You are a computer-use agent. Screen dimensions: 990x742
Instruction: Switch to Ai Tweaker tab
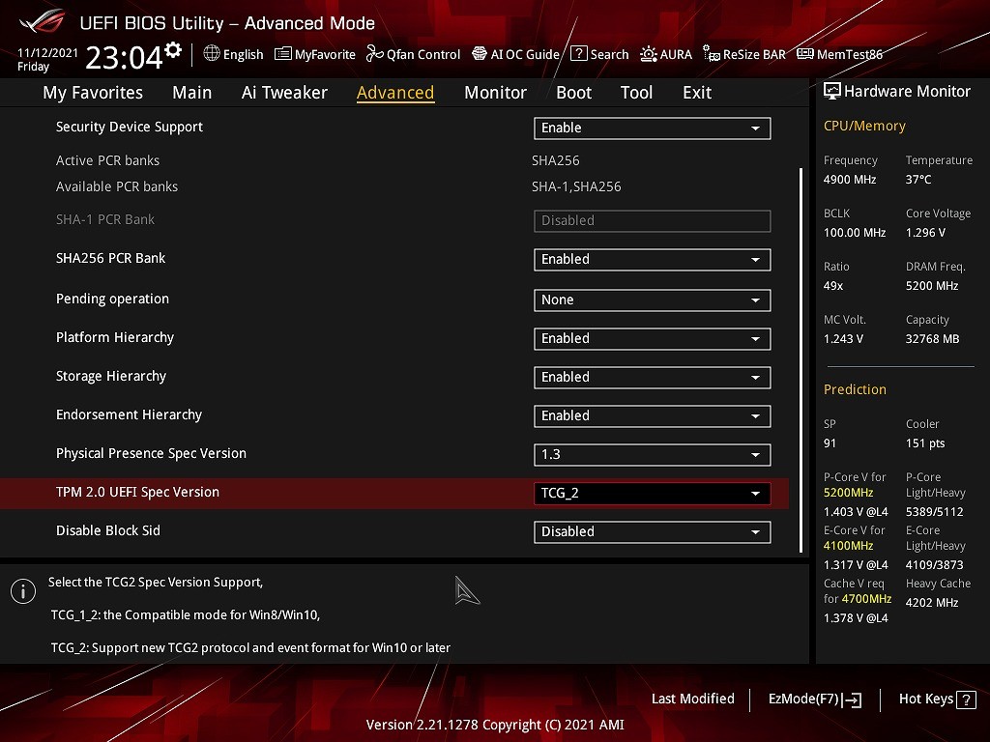coord(284,93)
